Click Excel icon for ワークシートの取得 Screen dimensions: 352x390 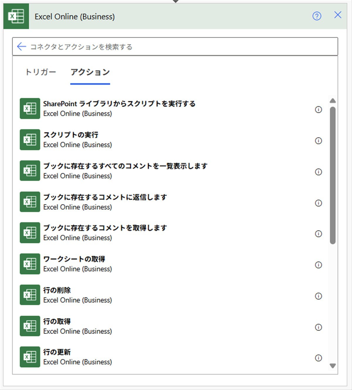(30, 264)
